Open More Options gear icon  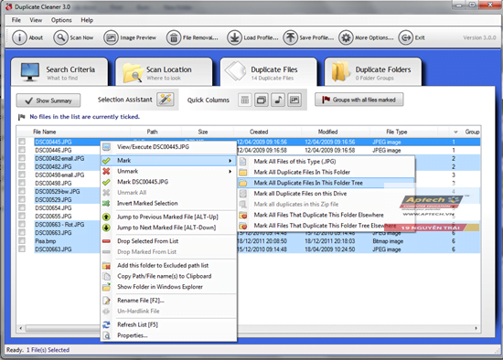[346, 37]
